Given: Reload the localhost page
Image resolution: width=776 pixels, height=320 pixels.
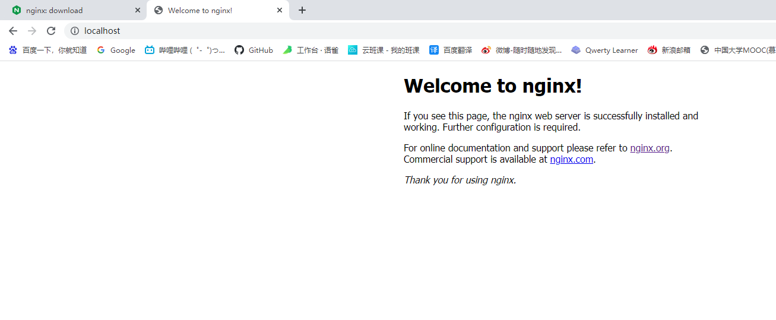Looking at the screenshot, I should click(x=51, y=31).
